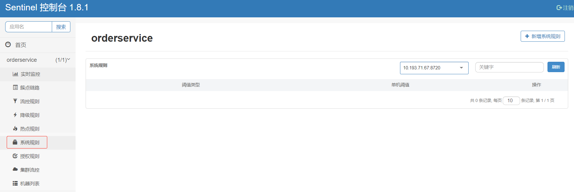The image size is (574, 192).
Task: Click the 系统规则 lock icon
Action: coord(15,142)
